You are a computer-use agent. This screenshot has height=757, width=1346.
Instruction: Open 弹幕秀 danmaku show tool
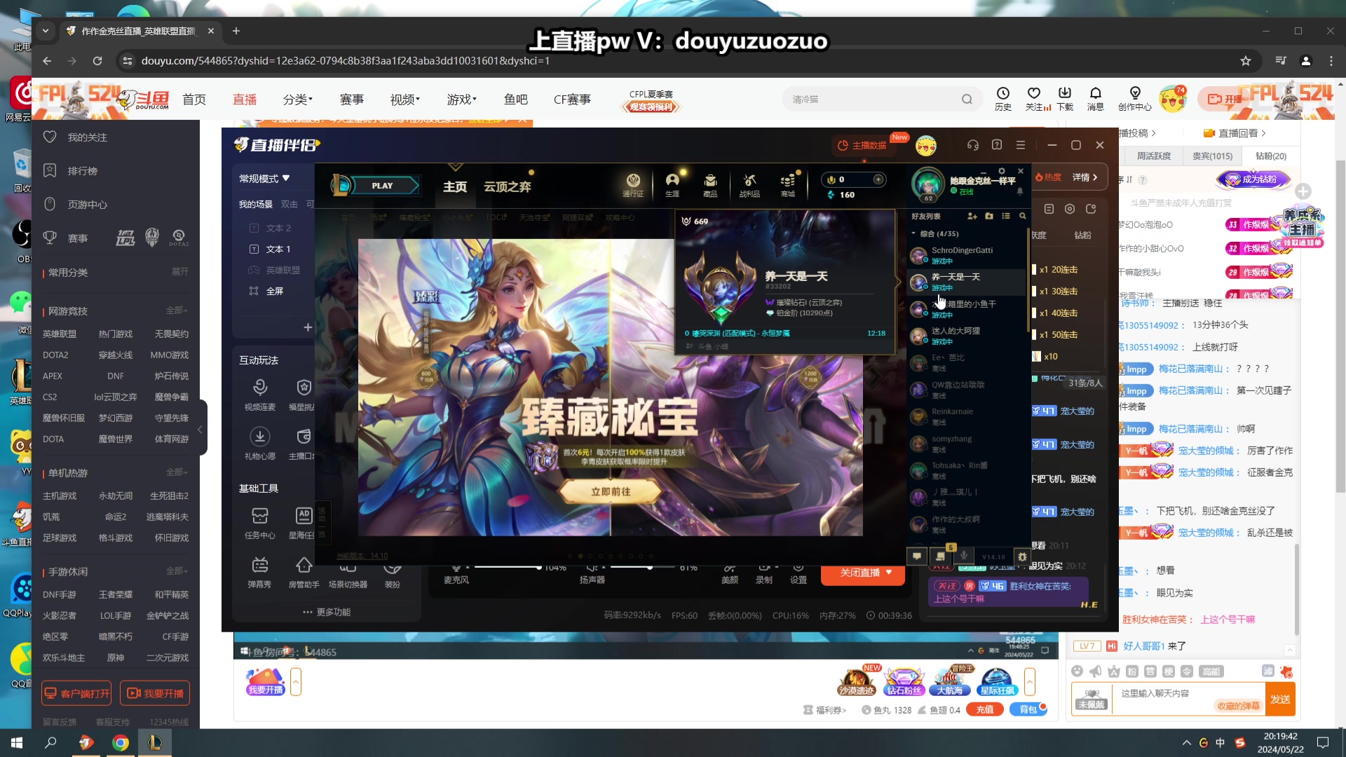(259, 572)
